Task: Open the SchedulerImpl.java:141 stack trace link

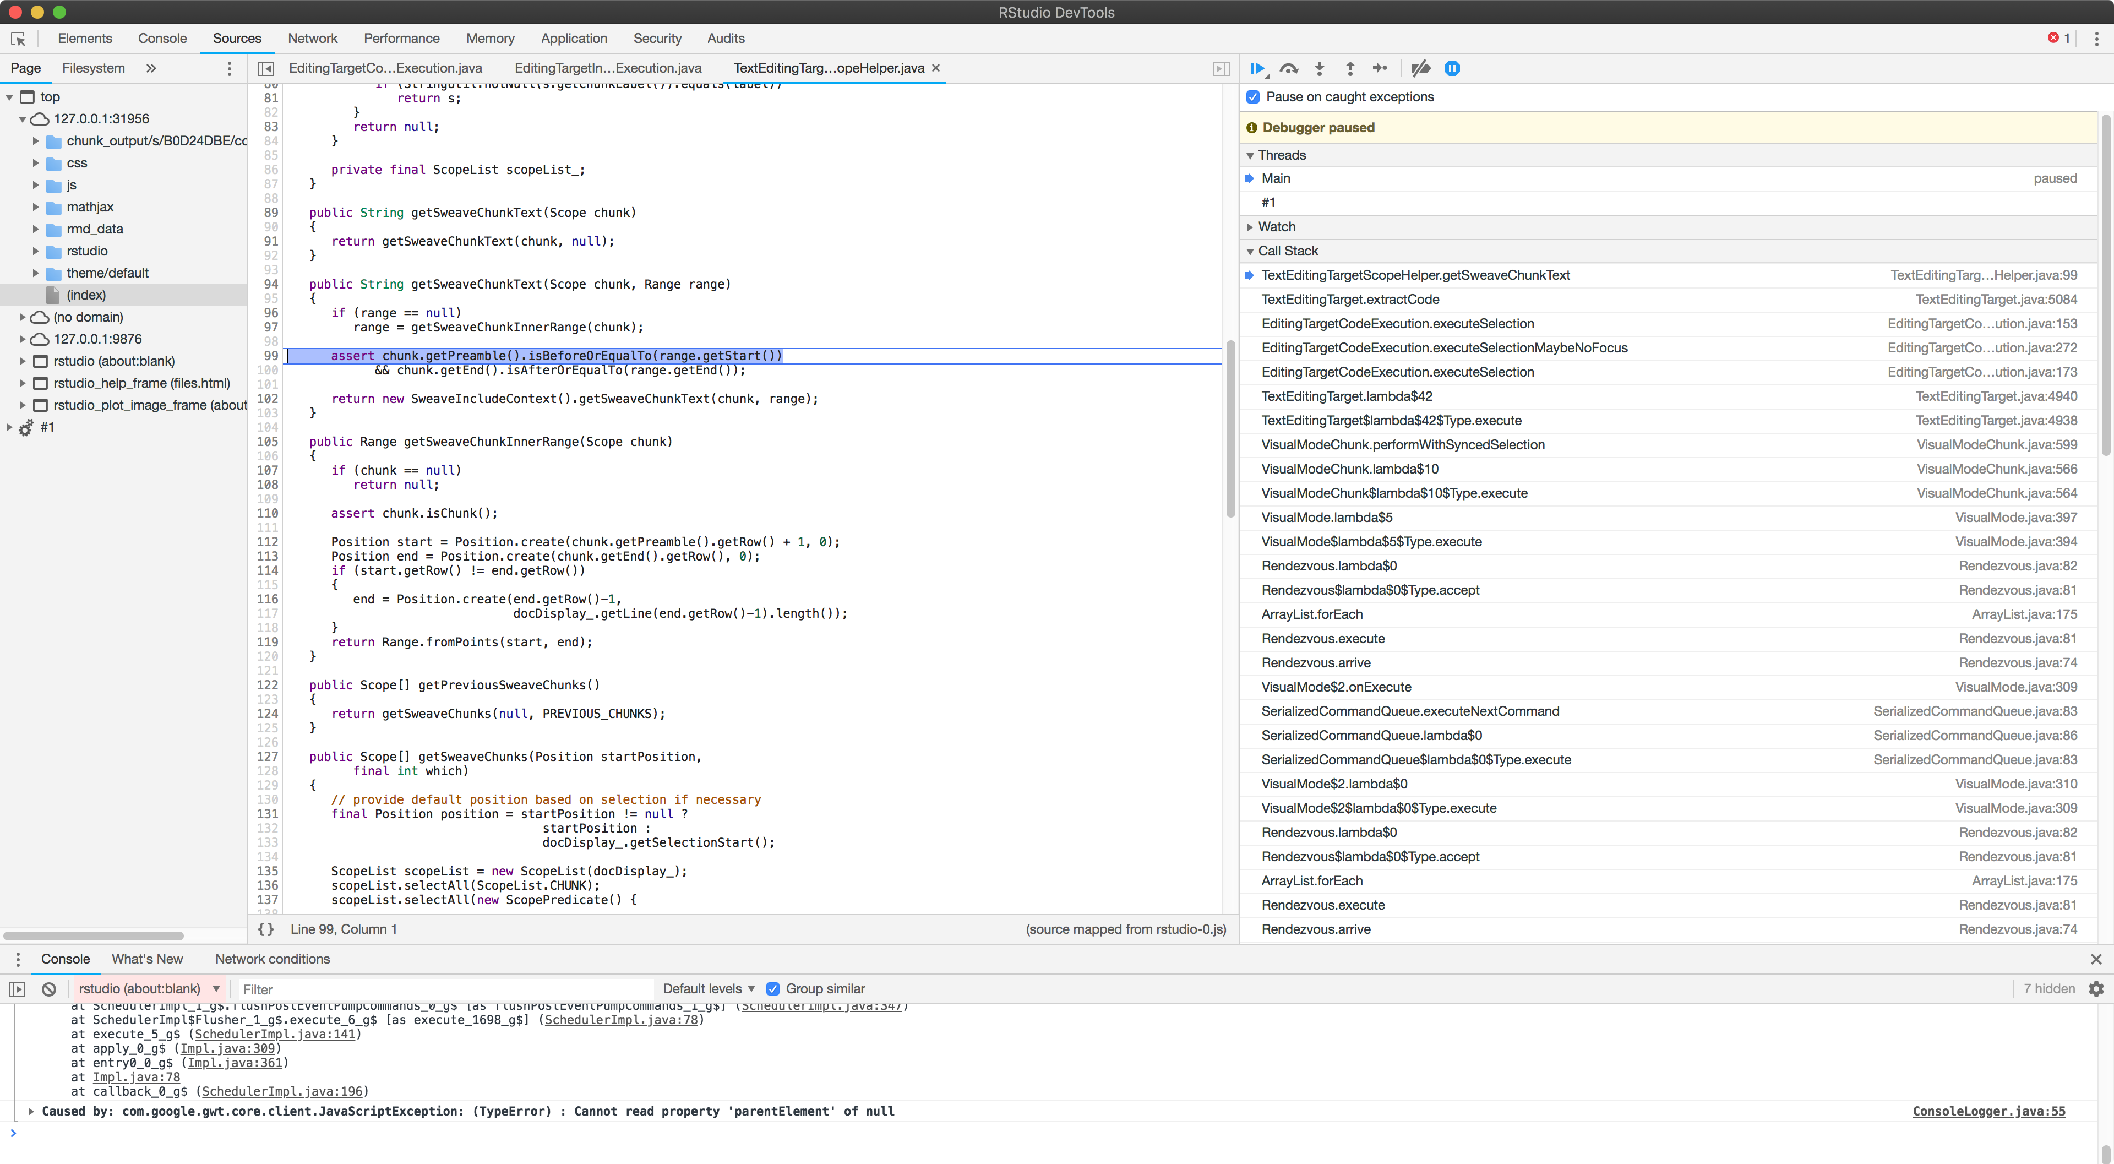Action: point(274,1034)
